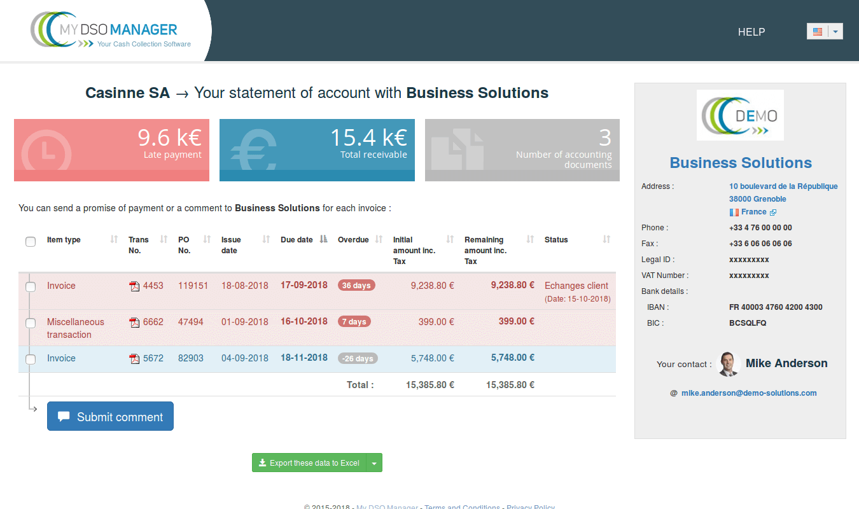Click the France country link
The width and height of the screenshot is (859, 509).
tap(753, 212)
